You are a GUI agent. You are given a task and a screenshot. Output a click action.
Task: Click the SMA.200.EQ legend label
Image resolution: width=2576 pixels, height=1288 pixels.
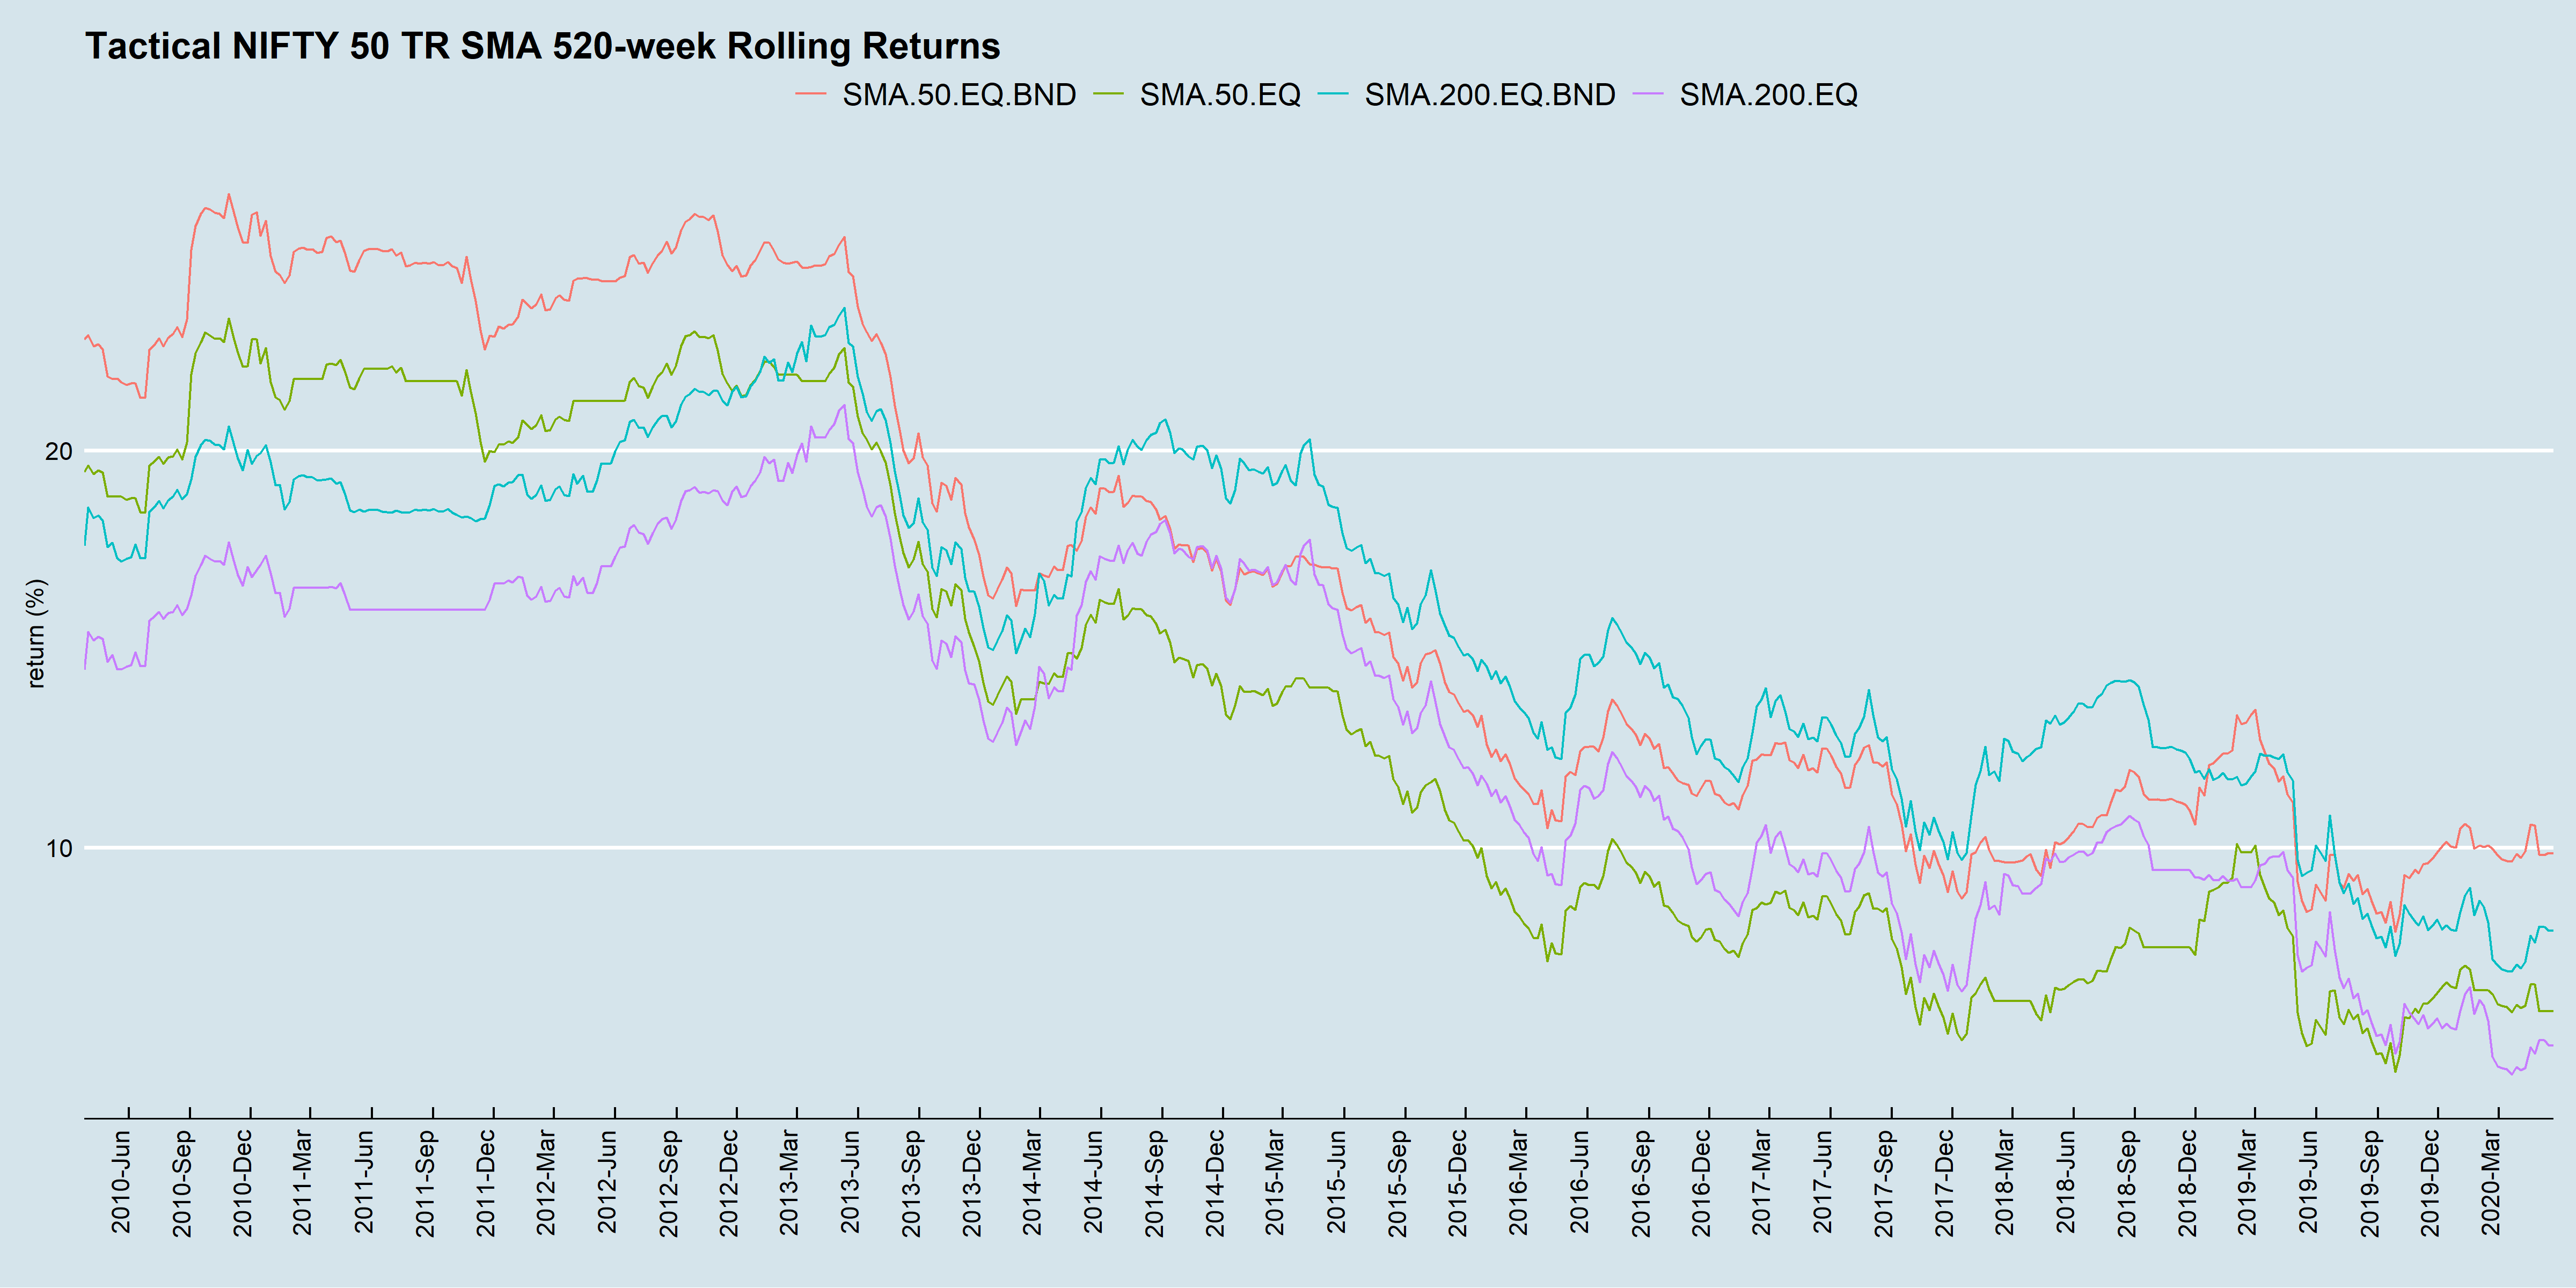click(1768, 95)
